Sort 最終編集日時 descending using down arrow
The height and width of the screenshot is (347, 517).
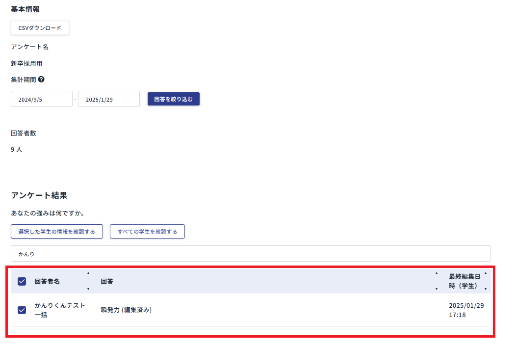(486, 289)
